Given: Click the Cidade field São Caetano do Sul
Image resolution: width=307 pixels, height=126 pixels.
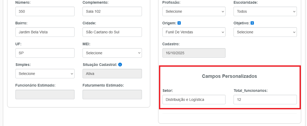Looking at the screenshot, I should [112, 32].
